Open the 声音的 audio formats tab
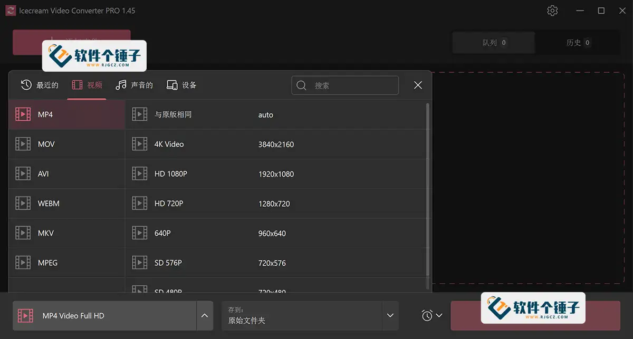 (135, 85)
